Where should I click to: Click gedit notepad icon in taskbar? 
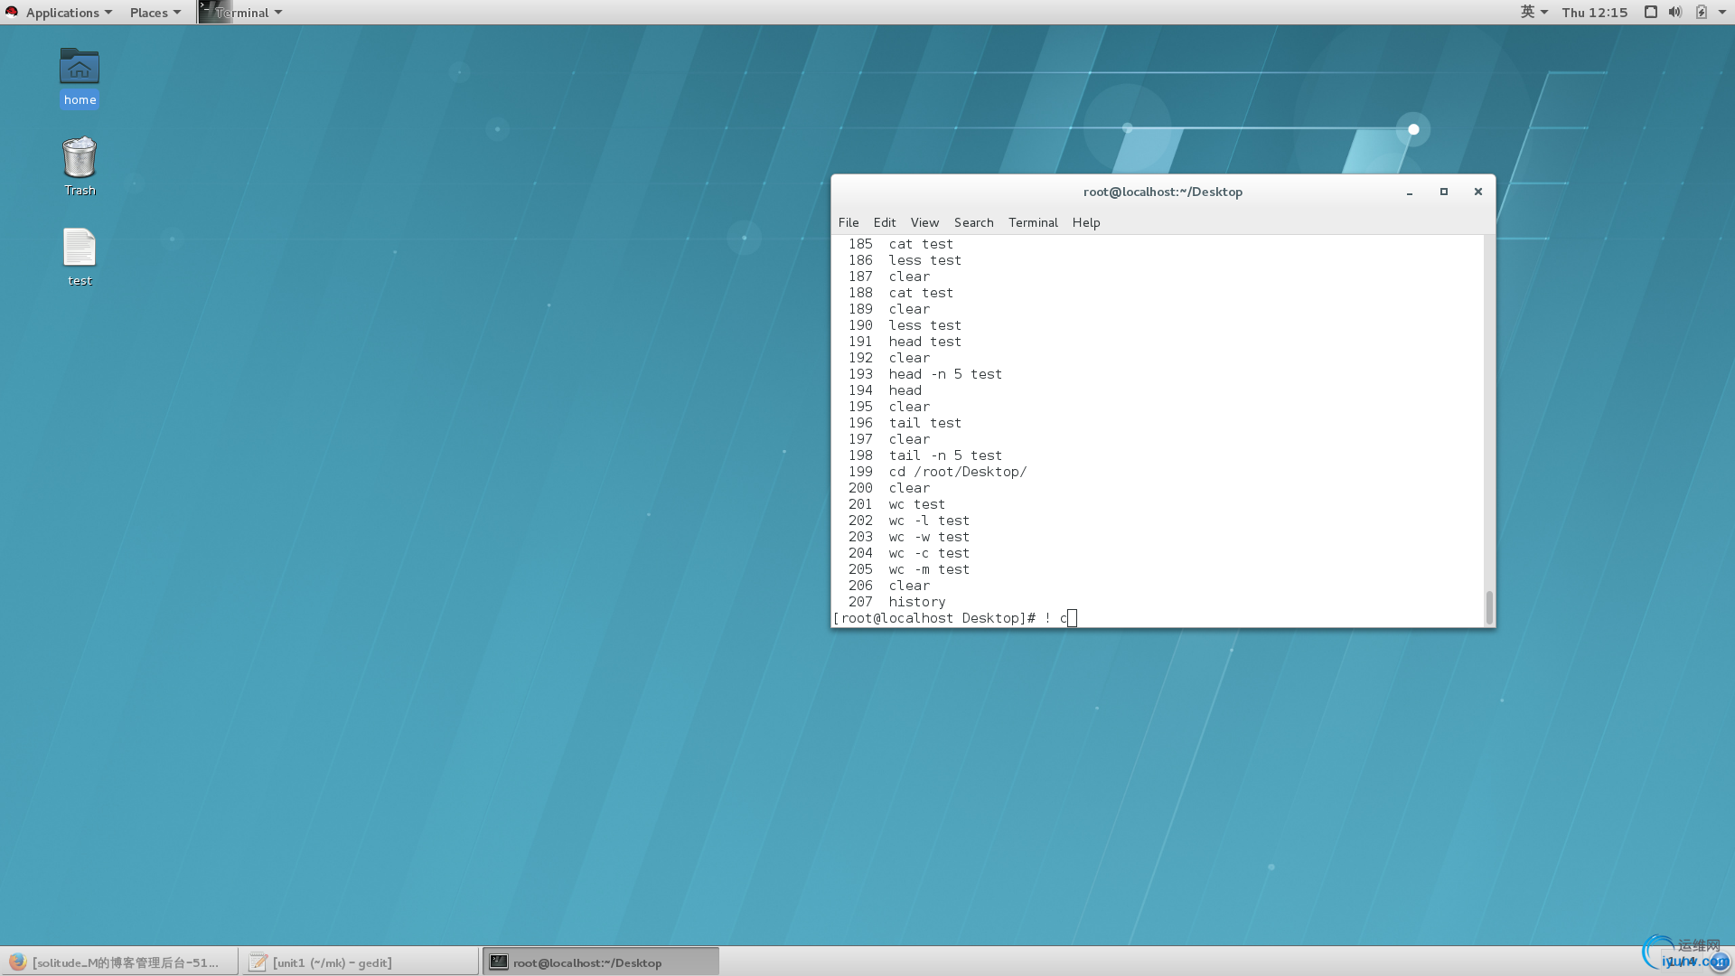point(258,962)
